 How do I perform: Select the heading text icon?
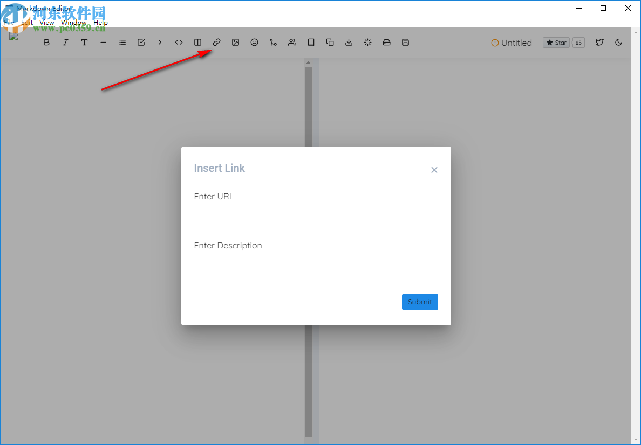point(84,42)
